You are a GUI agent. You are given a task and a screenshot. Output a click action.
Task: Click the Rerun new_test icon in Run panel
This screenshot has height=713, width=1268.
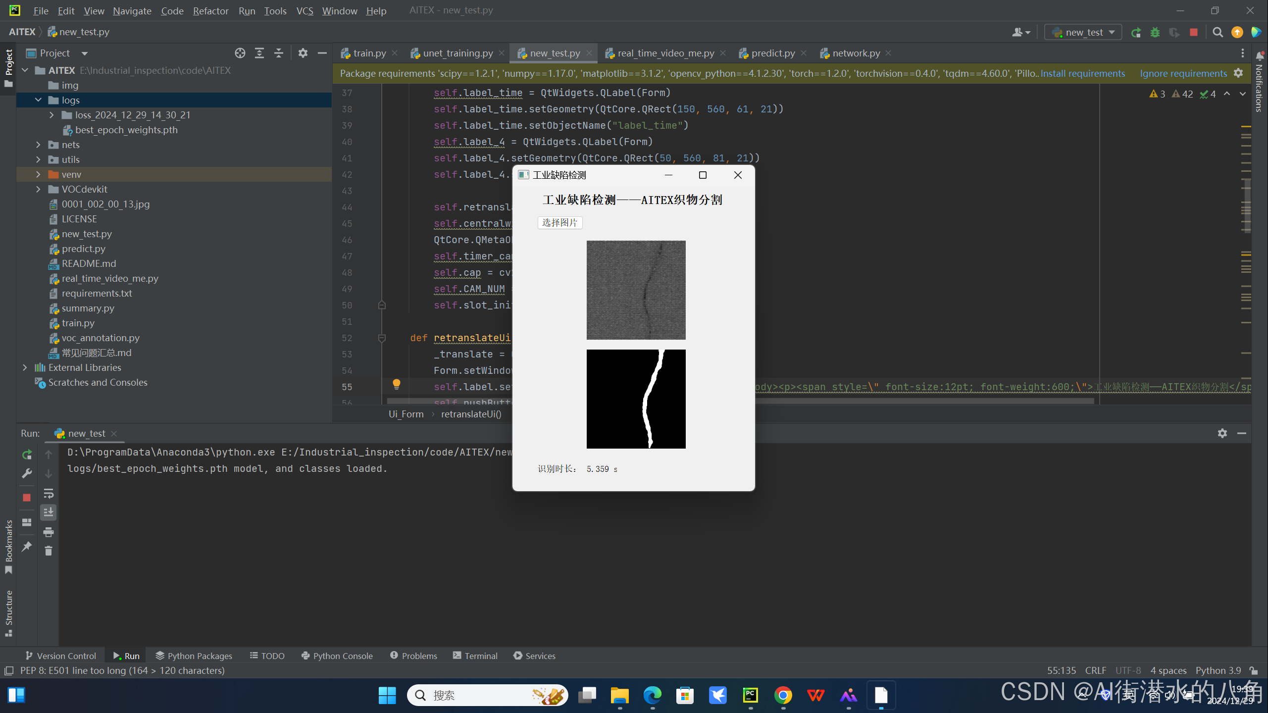(27, 454)
